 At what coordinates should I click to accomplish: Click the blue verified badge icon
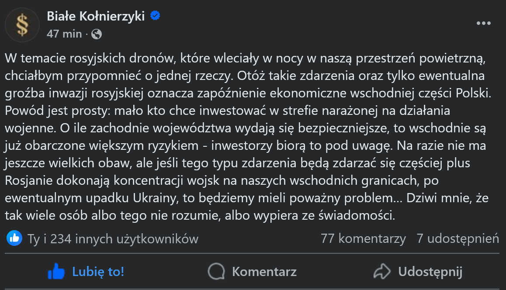pyautogui.click(x=155, y=17)
